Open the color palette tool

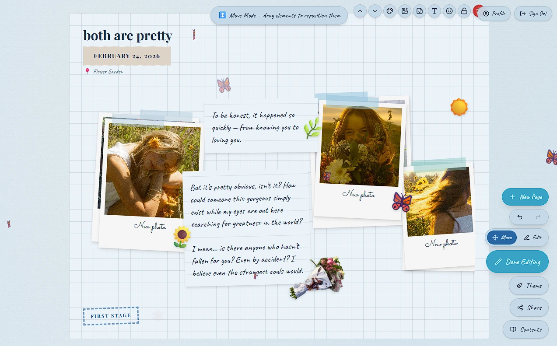[390, 11]
